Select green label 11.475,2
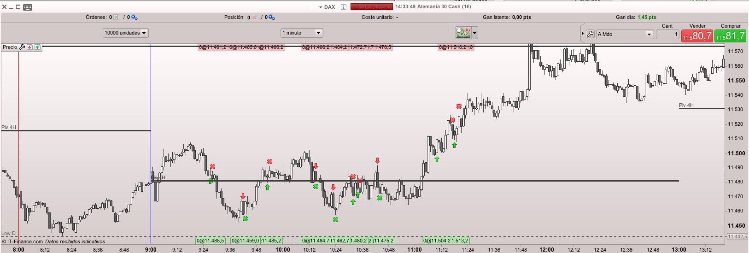 click(x=383, y=241)
